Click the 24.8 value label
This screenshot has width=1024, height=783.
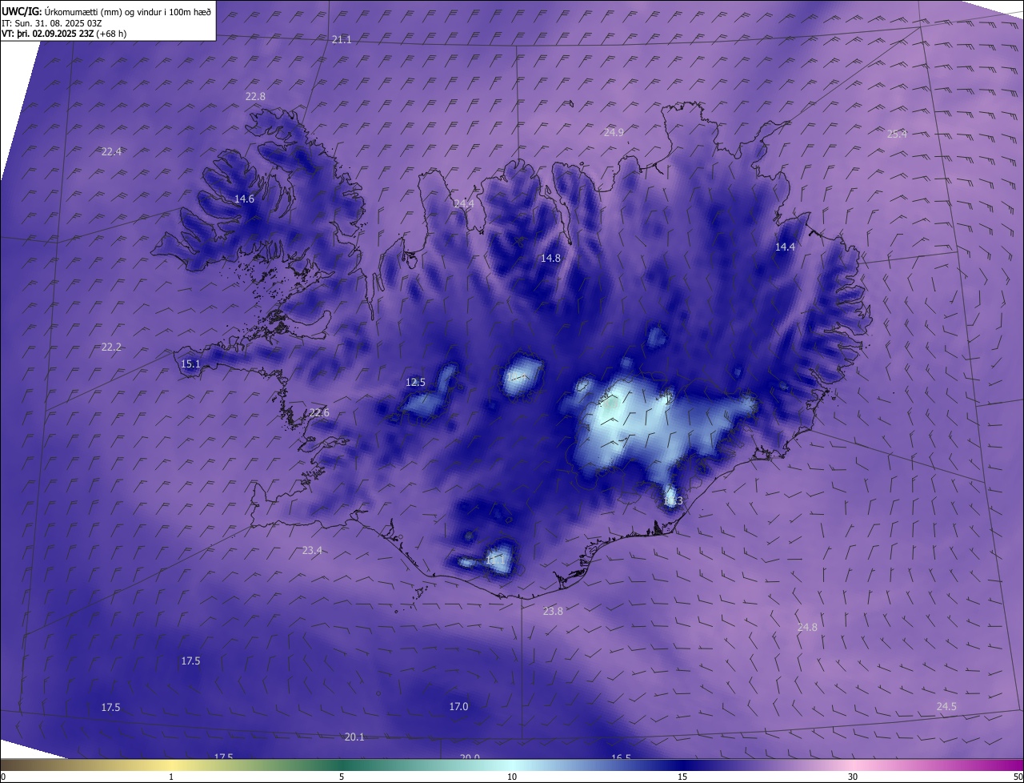pos(807,627)
